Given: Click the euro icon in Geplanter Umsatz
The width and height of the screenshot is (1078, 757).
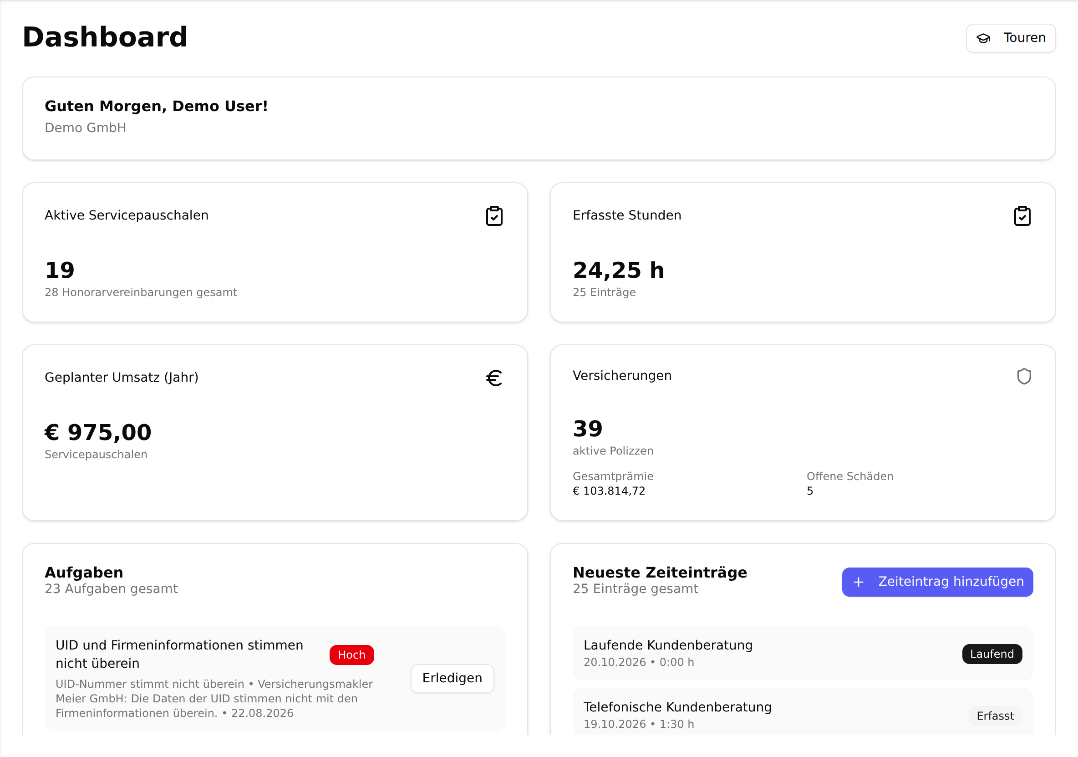Looking at the screenshot, I should 494,378.
